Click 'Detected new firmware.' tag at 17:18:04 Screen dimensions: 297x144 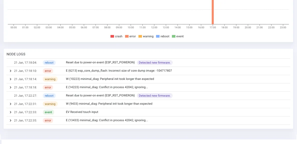click(x=155, y=63)
